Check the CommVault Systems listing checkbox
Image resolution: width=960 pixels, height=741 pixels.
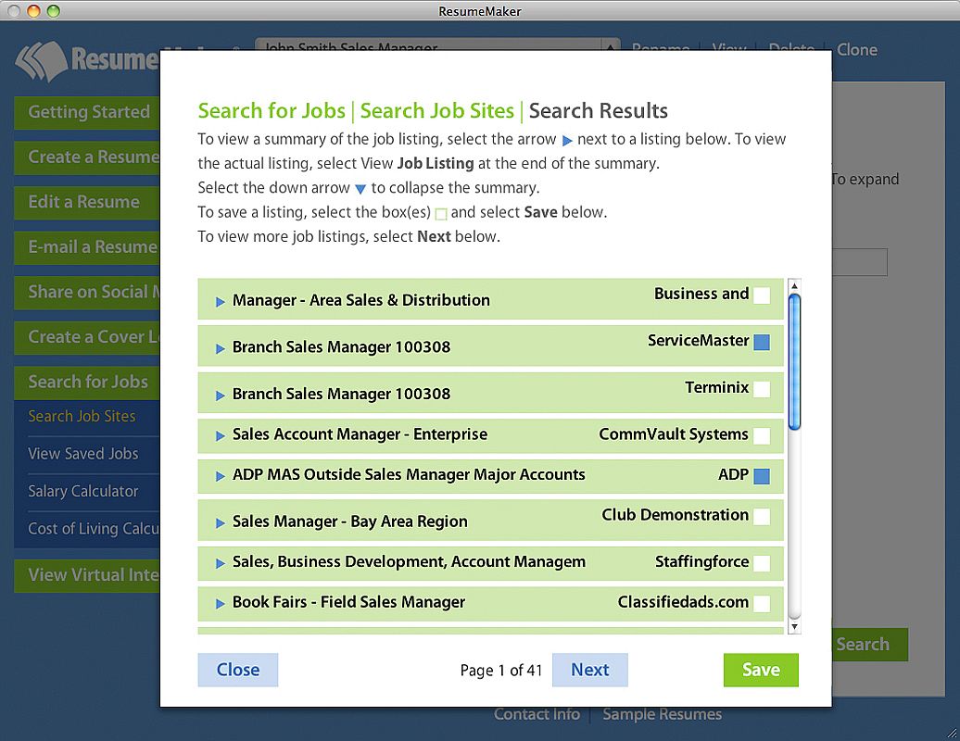click(x=762, y=435)
